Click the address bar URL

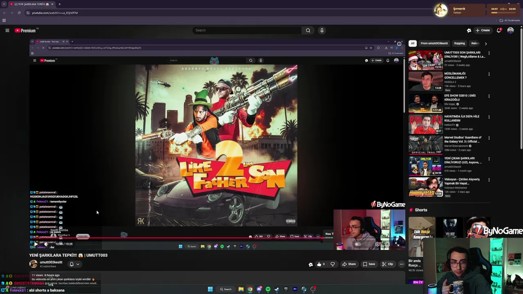click(x=55, y=13)
